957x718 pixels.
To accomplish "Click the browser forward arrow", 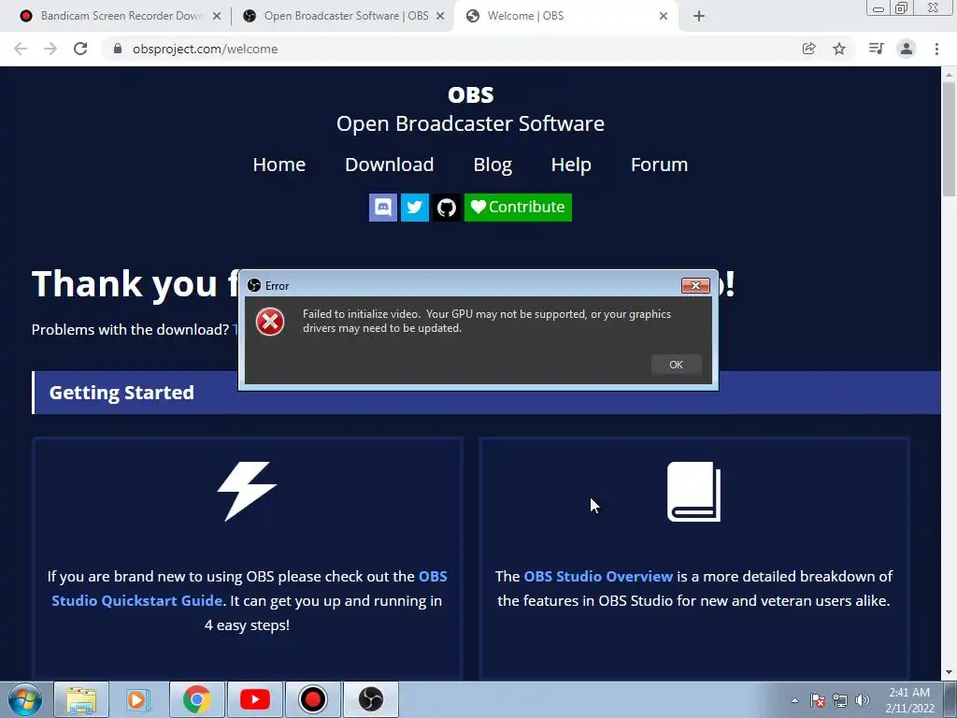I will click(x=50, y=49).
